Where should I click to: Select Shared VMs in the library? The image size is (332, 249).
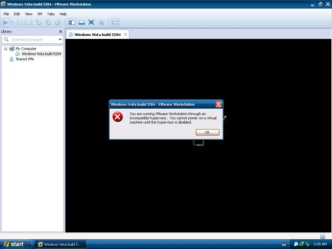click(25, 59)
